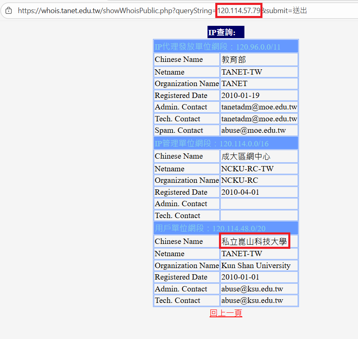Click the 成大區網中心 cell
The height and width of the screenshot is (339, 358).
tap(259, 156)
